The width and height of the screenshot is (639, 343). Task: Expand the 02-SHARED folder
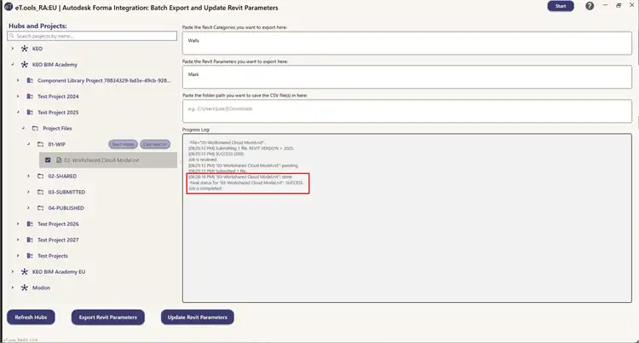[x=28, y=176]
